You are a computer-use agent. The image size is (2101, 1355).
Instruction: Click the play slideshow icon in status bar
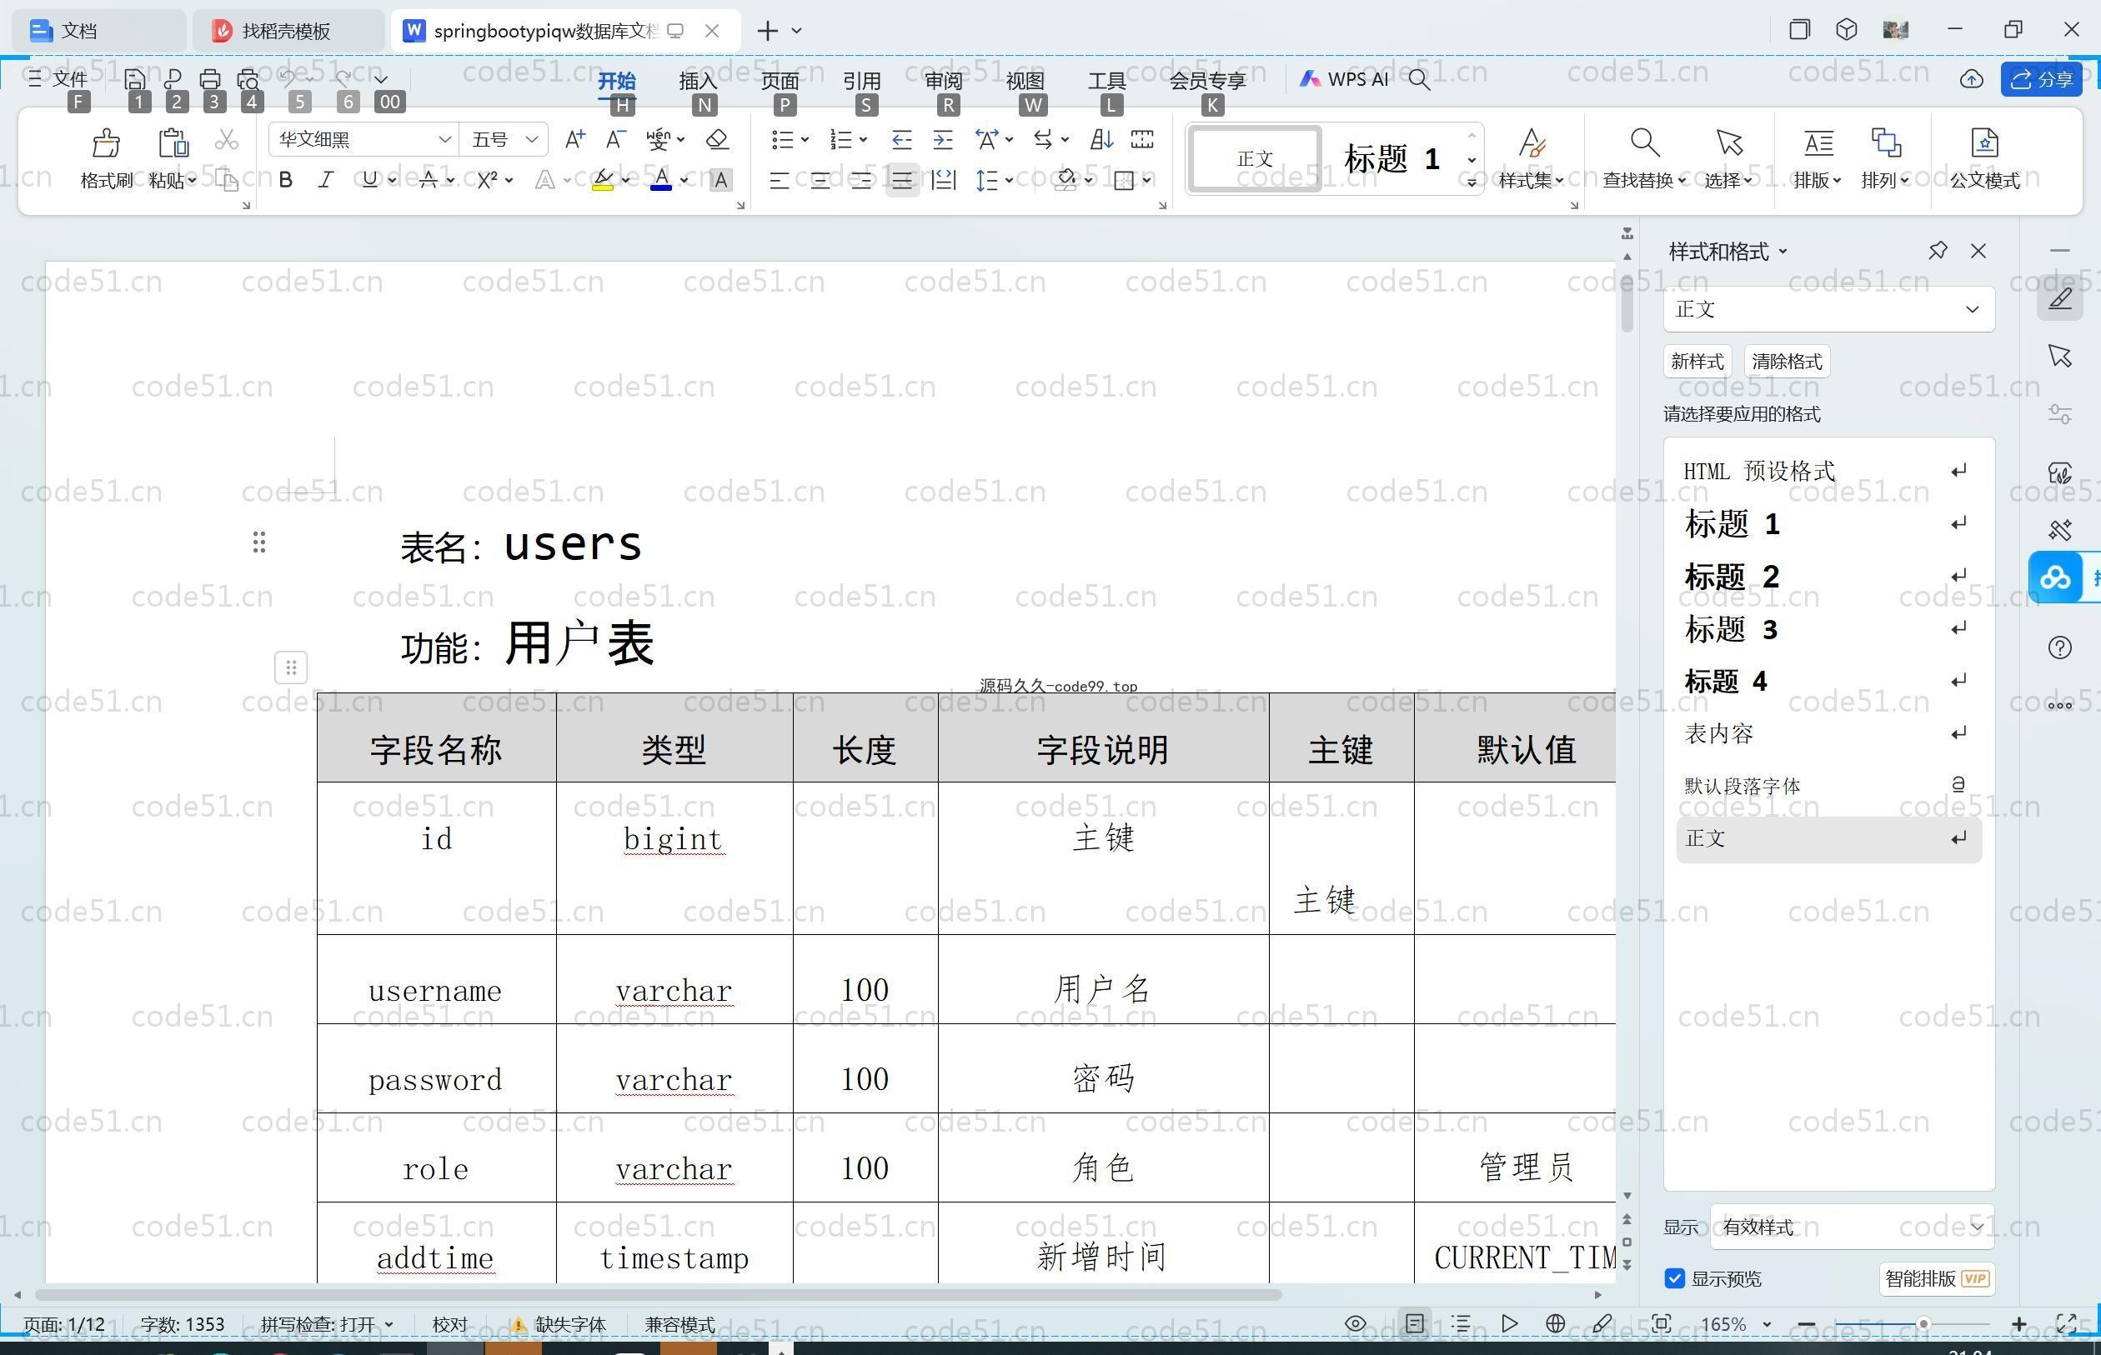click(1509, 1323)
